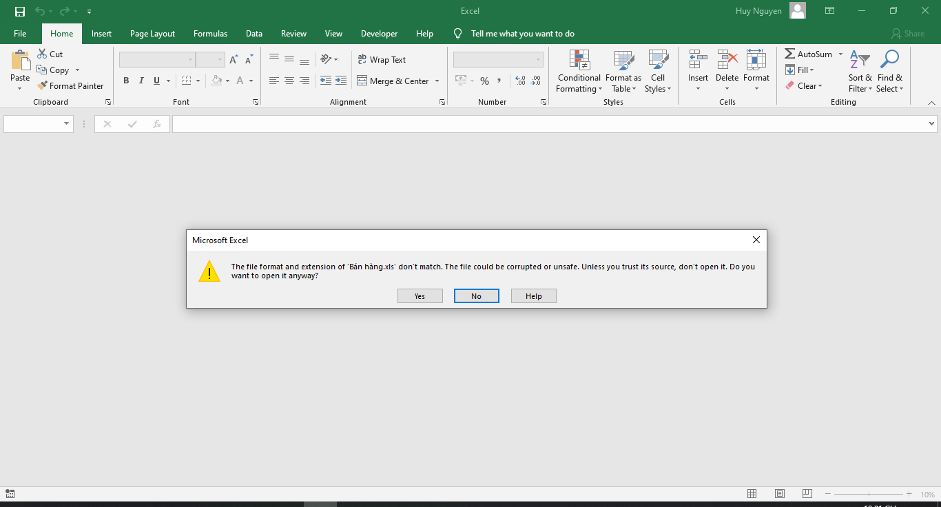This screenshot has height=507, width=941.
Task: Click the Format as Table icon
Action: click(x=623, y=61)
